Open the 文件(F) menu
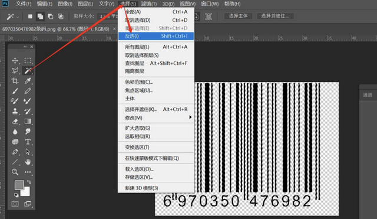The height and width of the screenshot is (219, 377). pos(24,4)
